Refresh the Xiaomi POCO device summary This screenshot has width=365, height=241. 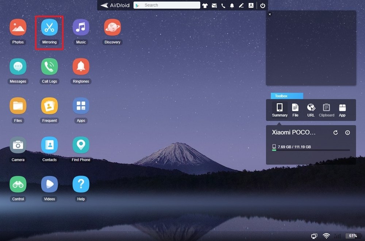[335, 133]
